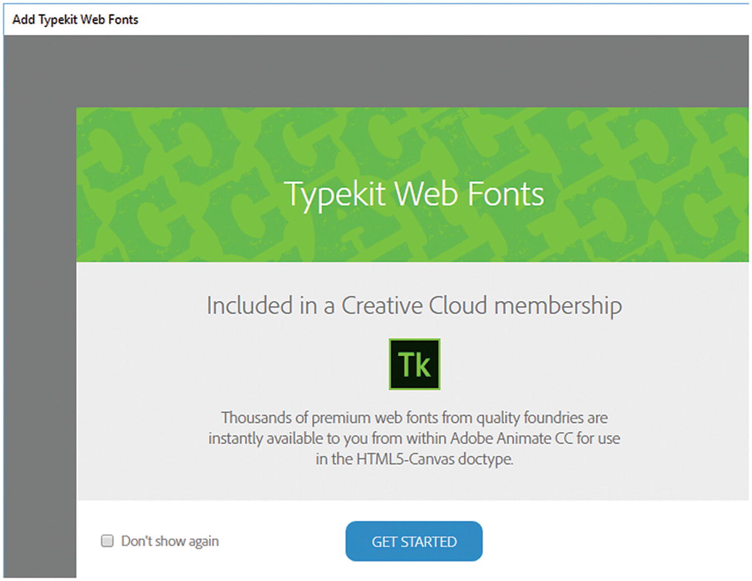Click the "Don't show again" label text

pos(170,541)
